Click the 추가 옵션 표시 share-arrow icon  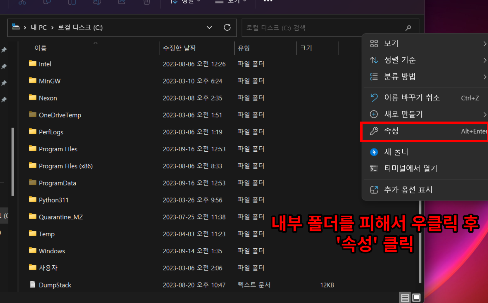tap(374, 190)
